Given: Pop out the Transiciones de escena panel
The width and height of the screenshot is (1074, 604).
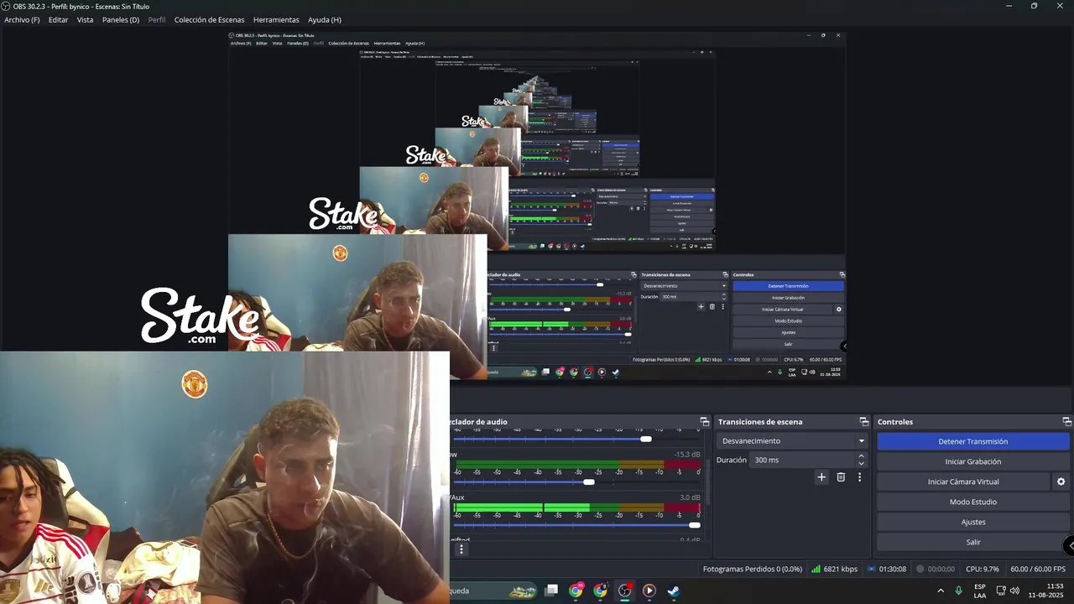Looking at the screenshot, I should (863, 422).
